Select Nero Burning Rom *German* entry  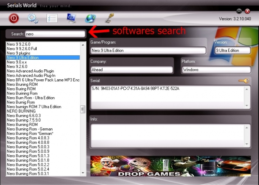pyautogui.click(x=43, y=133)
